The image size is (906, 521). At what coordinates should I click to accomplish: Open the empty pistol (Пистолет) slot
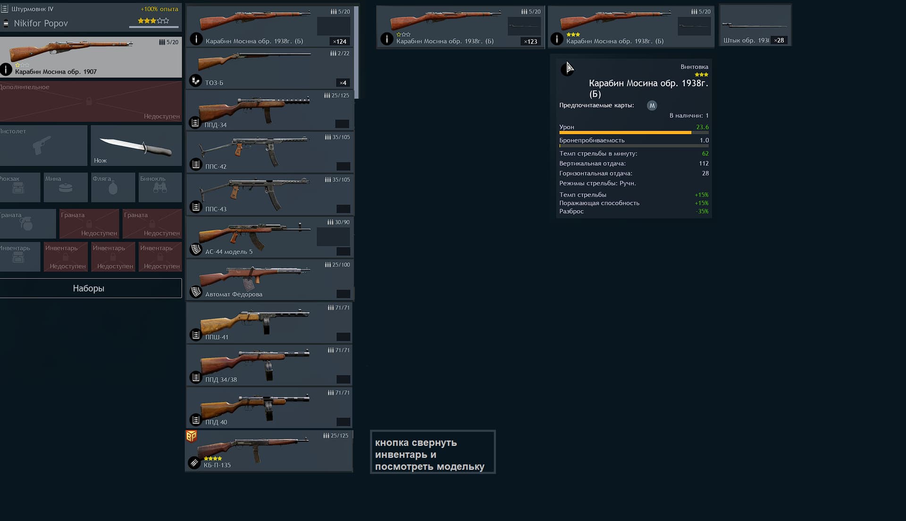coord(43,145)
